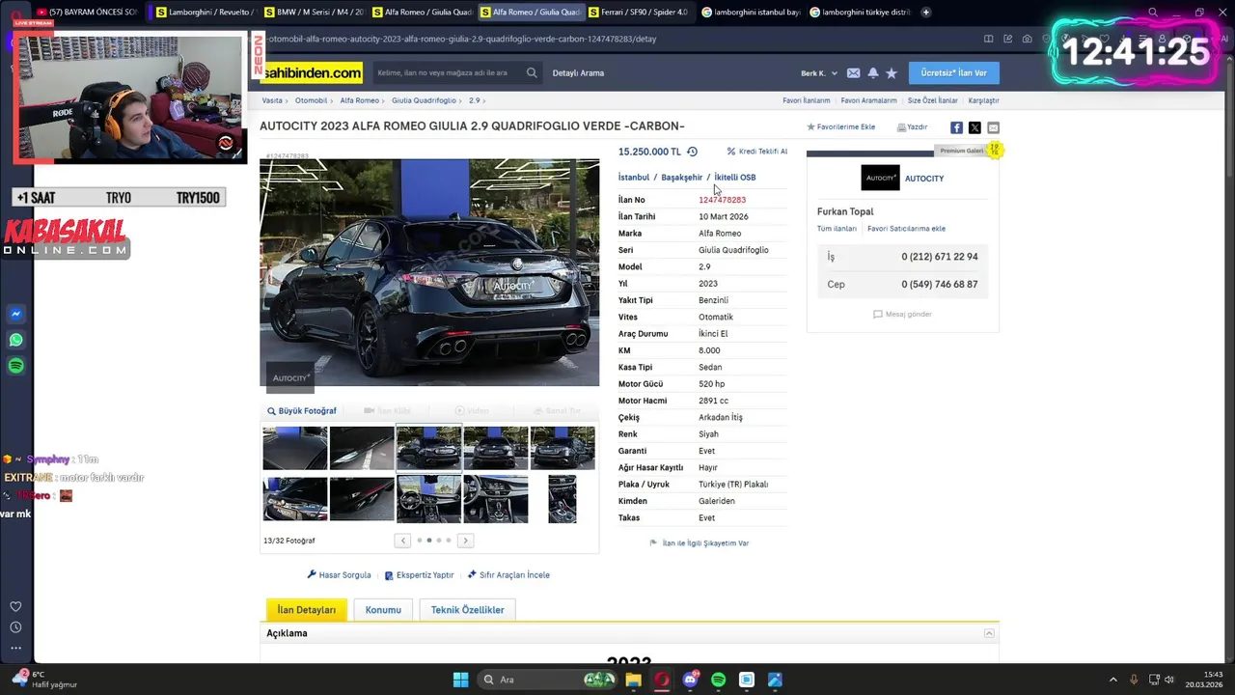Click the search magnifier icon in header

[x=532, y=72]
